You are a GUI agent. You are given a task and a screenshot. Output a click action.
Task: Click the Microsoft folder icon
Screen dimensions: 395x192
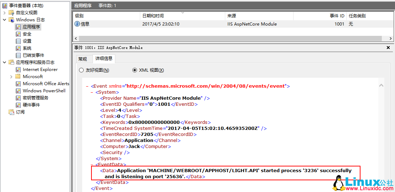(x=18, y=76)
